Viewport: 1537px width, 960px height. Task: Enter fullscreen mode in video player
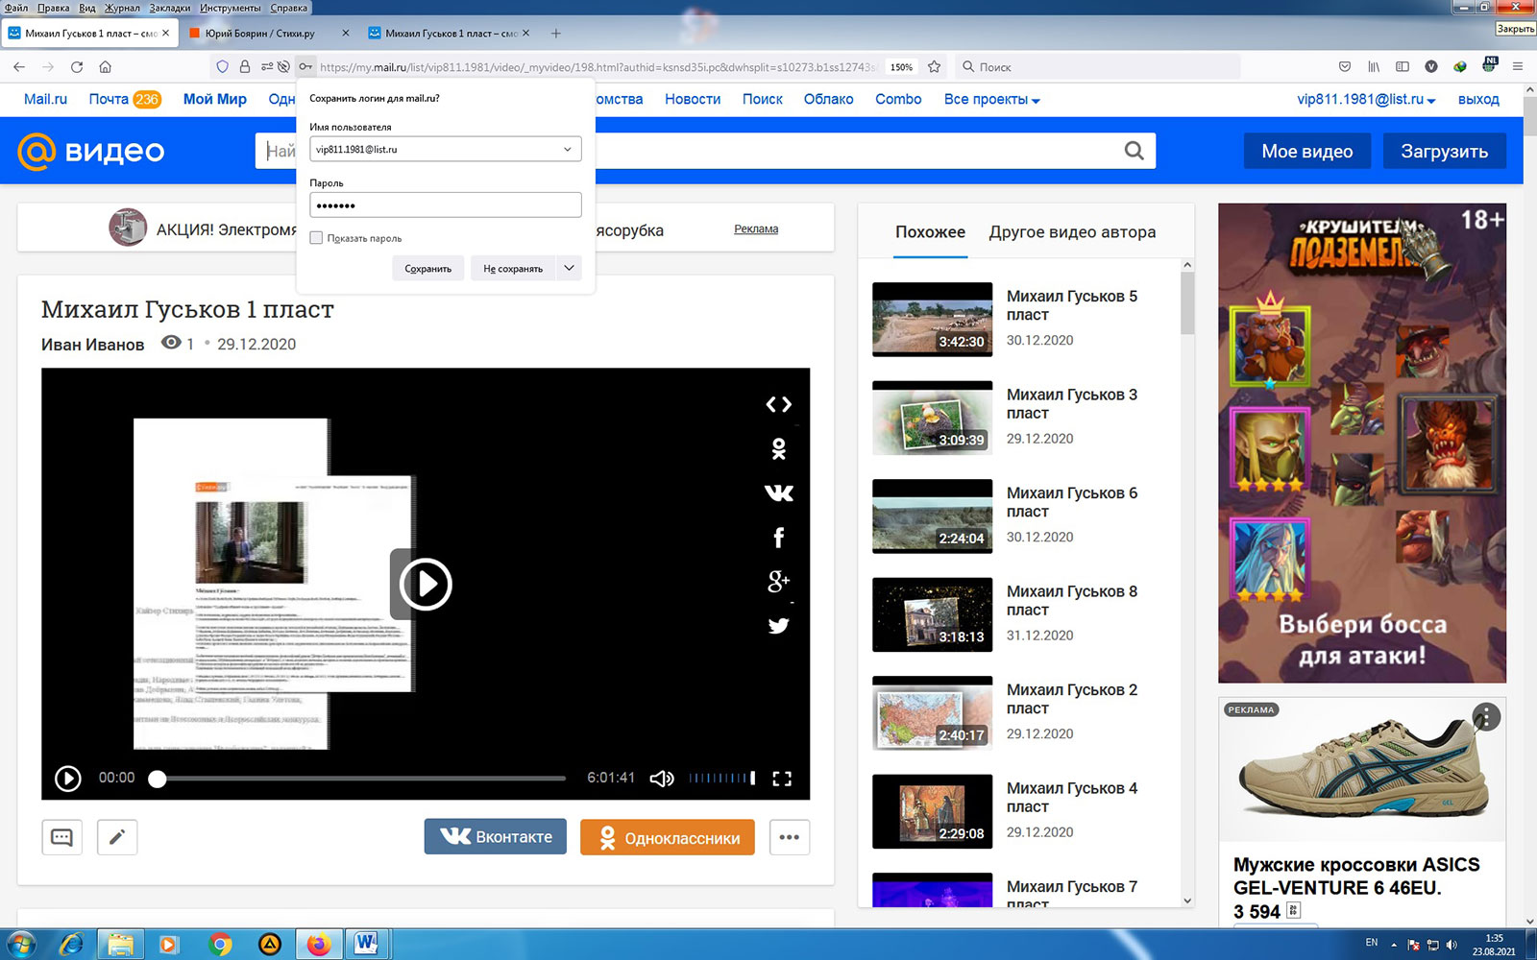click(782, 779)
